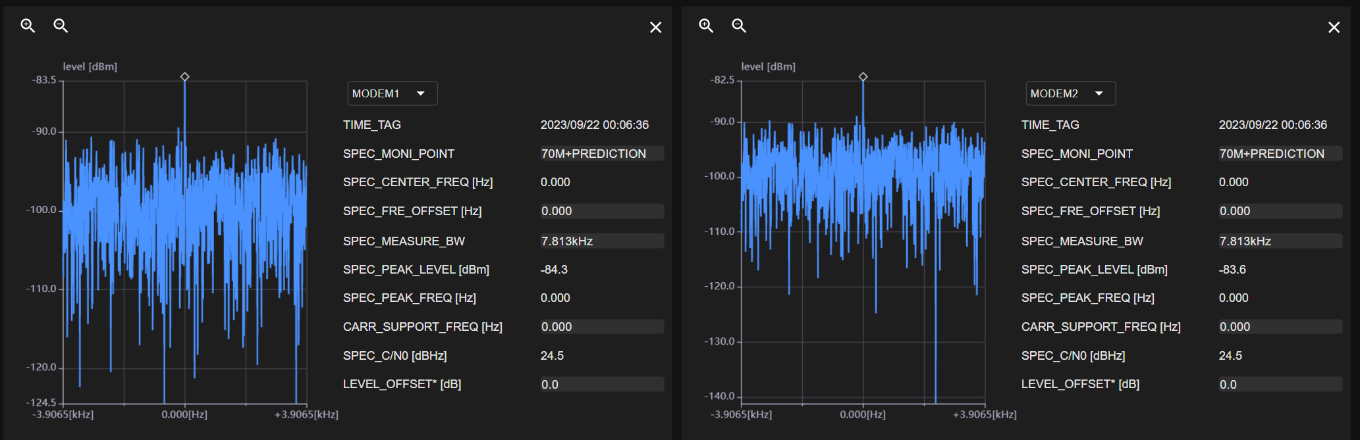1360x440 pixels.
Task: Edit SPEC_FRE_OFFSET field in MODEM1 panel
Action: coord(602,211)
